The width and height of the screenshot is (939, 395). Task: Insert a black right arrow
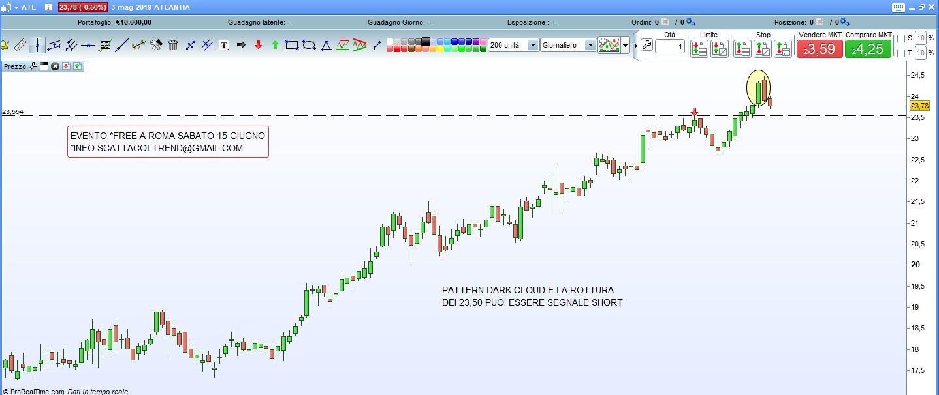pyautogui.click(x=241, y=45)
